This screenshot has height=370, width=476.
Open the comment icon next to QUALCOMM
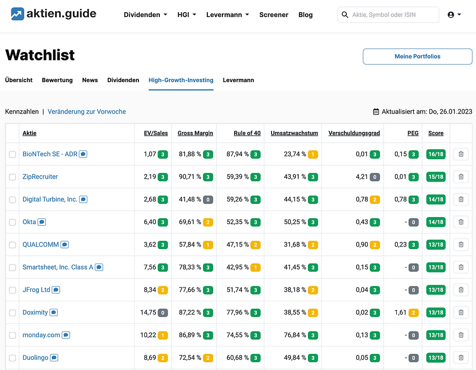tap(65, 245)
